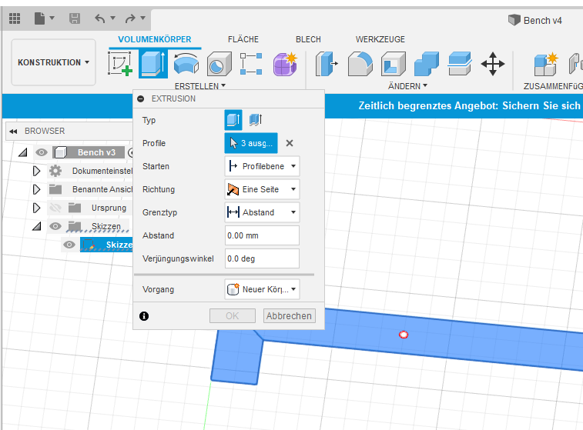Switch to the BLECH tab
The image size is (583, 430).
308,39
